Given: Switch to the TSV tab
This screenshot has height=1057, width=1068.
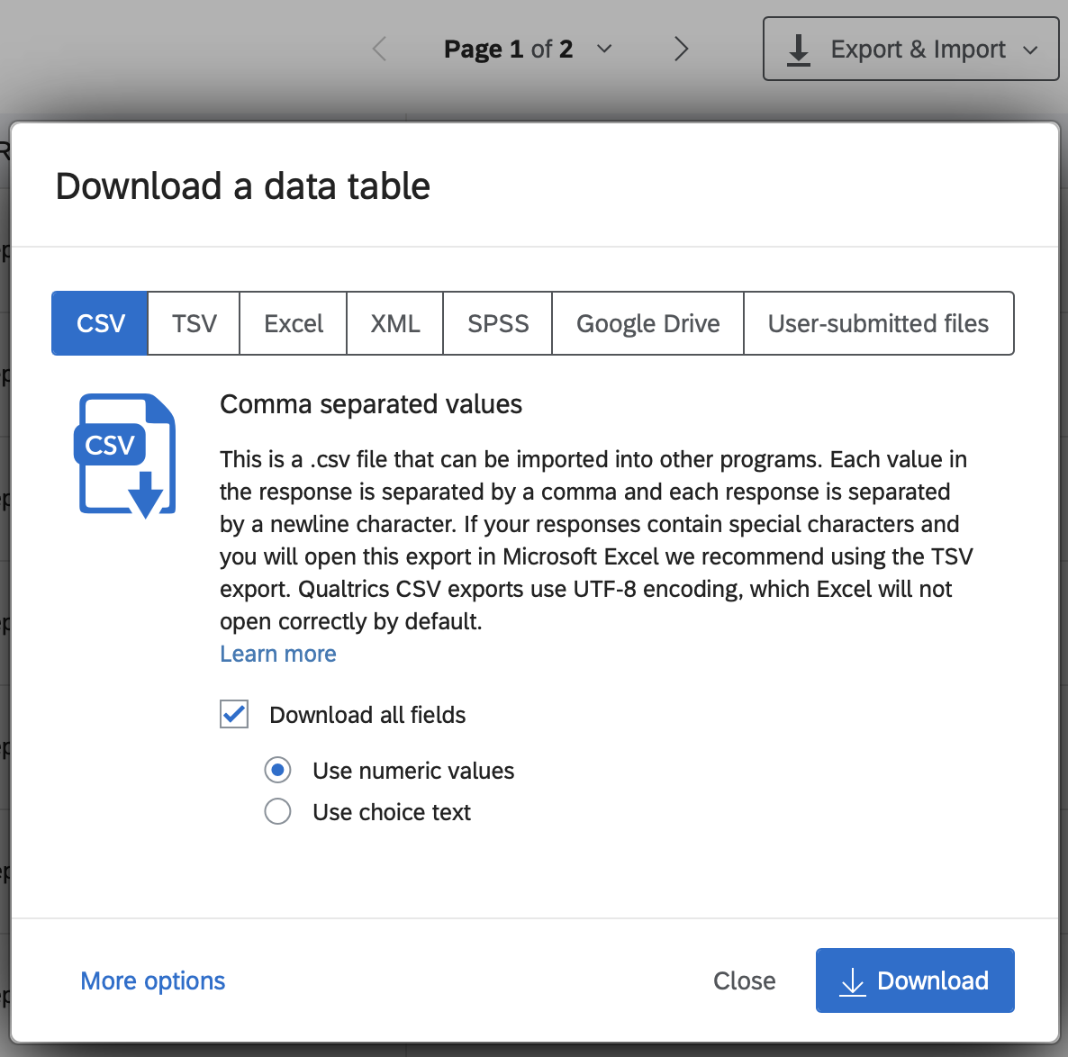Looking at the screenshot, I should [x=194, y=323].
